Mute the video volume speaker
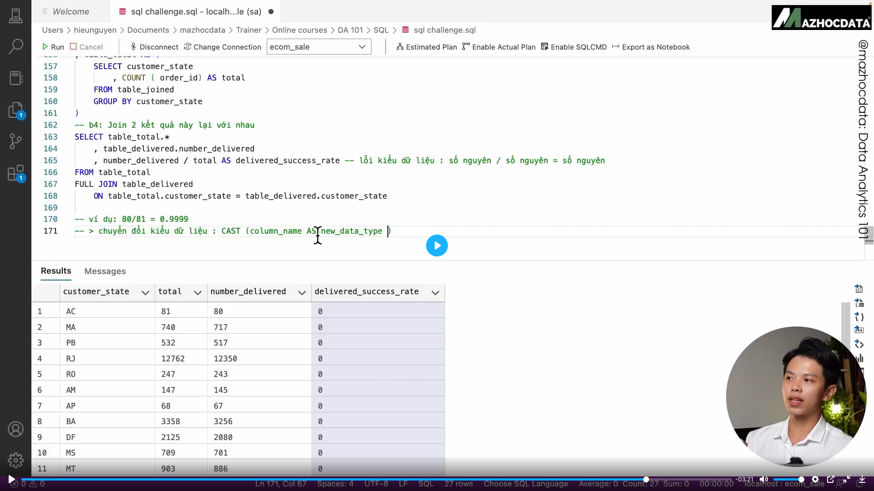The width and height of the screenshot is (874, 491). [764, 479]
